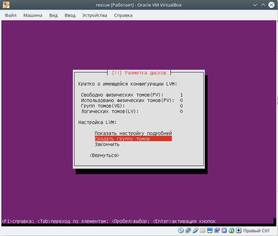Click the Свободно физических томов(PV) line
The width and height of the screenshot is (278, 236).
(132, 95)
